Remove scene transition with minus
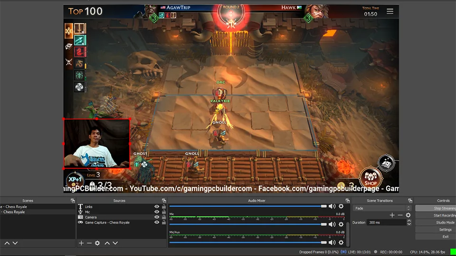Viewport: 456px width, 256px height. point(400,215)
